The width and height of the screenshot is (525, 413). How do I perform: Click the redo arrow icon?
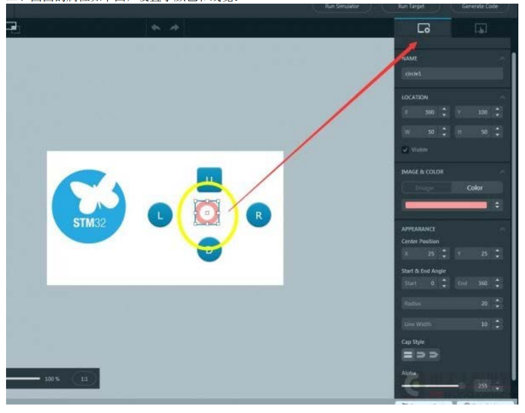pyautogui.click(x=174, y=27)
